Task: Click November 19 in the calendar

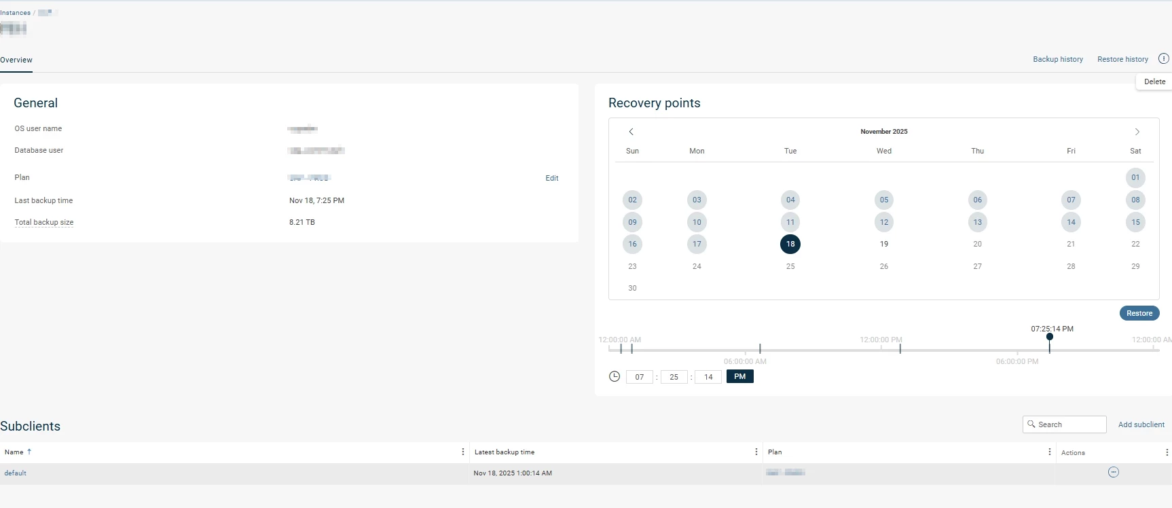Action: (x=884, y=244)
